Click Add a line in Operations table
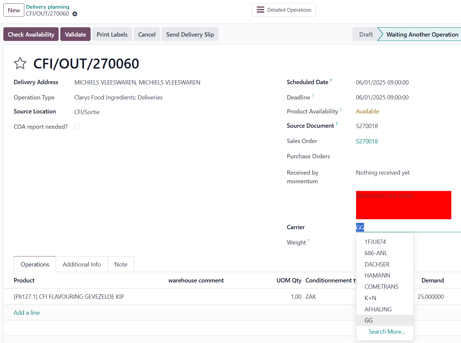Viewport: 461px width, 343px height. 27,313
